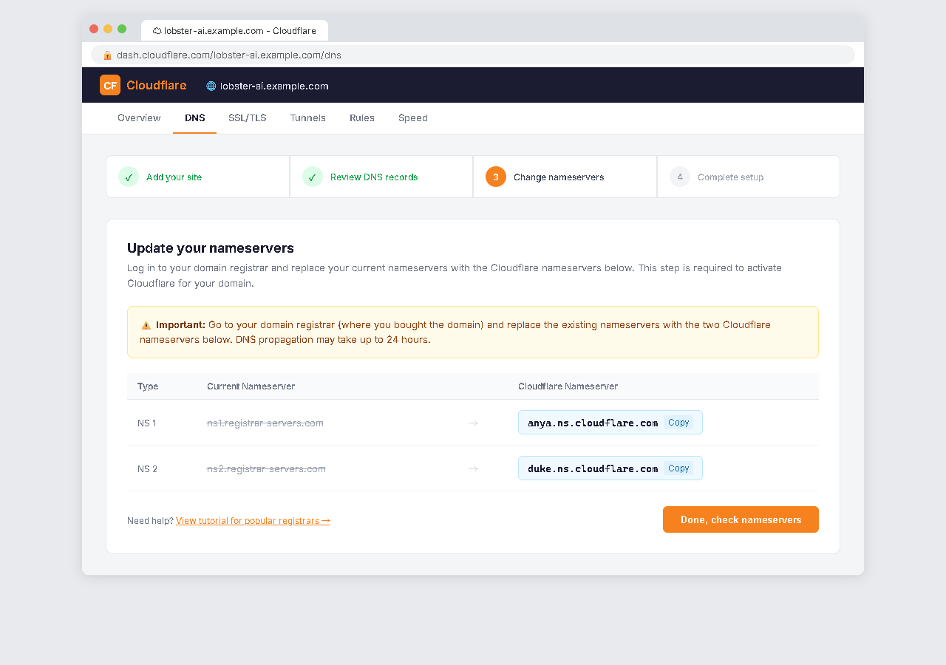Screen dimensions: 946x665
Task: Click the Complete setup step
Action: 730,177
